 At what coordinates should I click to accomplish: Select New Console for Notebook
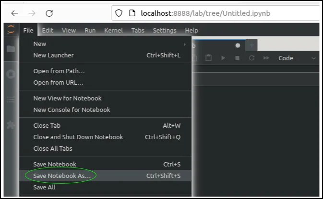click(x=106, y=110)
